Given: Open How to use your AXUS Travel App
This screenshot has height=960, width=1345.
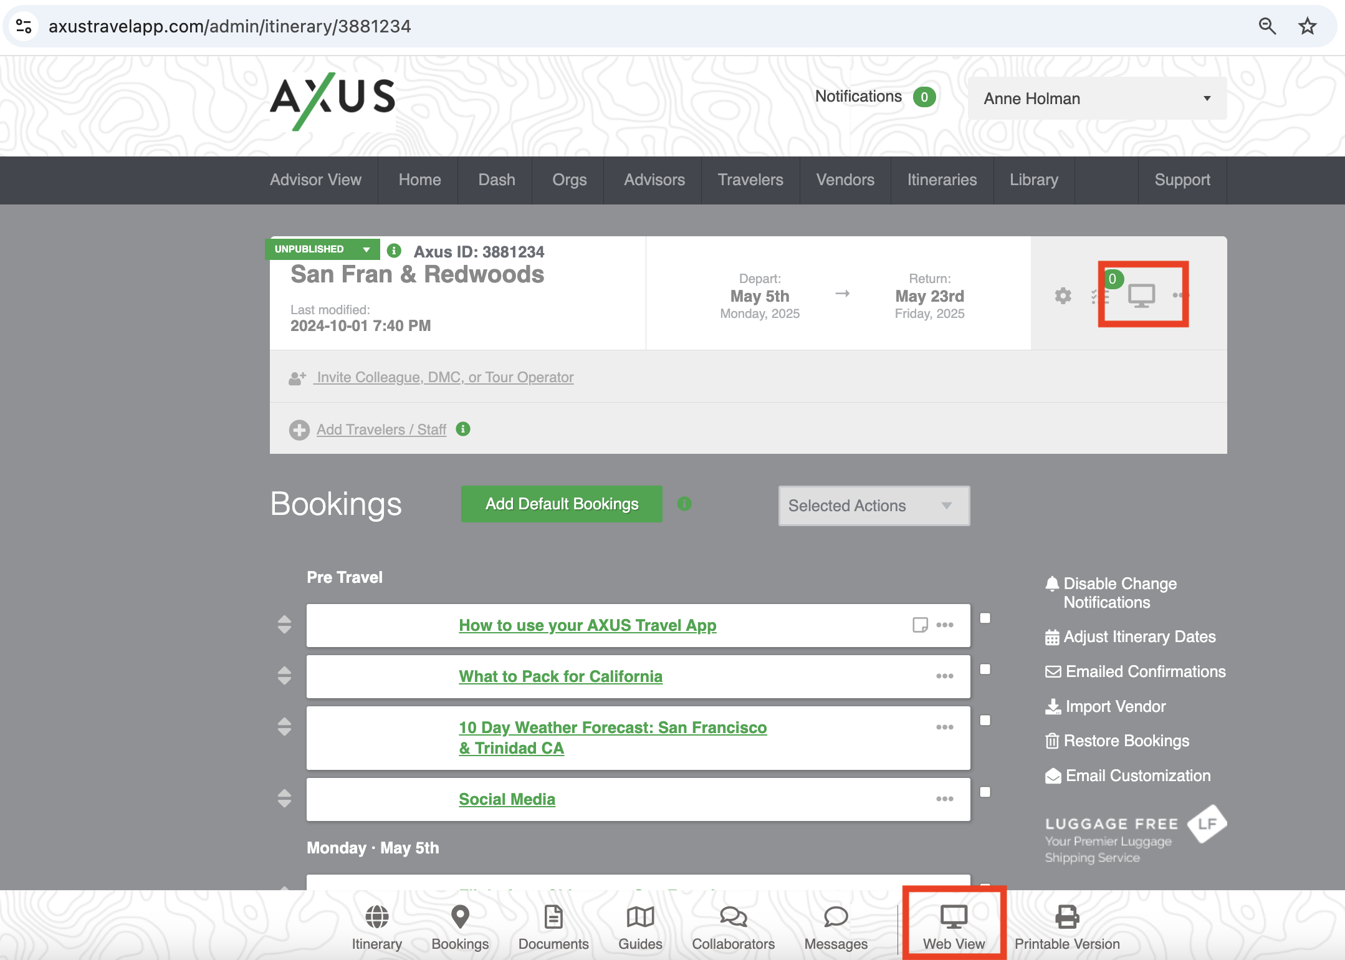Looking at the screenshot, I should [587, 625].
